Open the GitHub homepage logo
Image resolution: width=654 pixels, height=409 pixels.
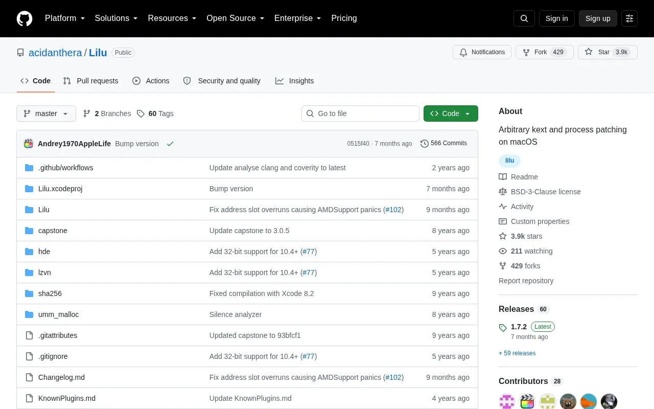pos(25,18)
